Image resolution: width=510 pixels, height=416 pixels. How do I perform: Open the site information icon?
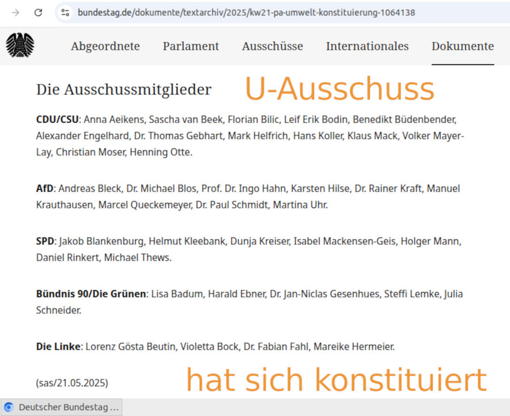65,12
